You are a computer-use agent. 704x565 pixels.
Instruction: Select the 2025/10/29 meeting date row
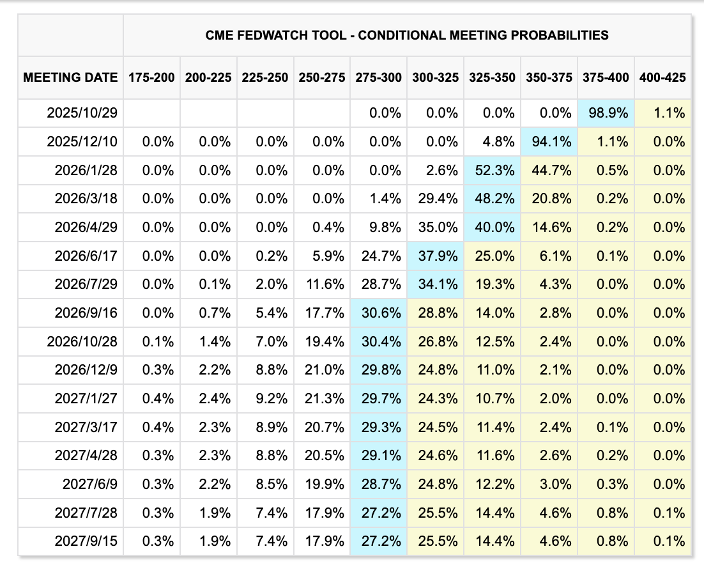[82, 113]
